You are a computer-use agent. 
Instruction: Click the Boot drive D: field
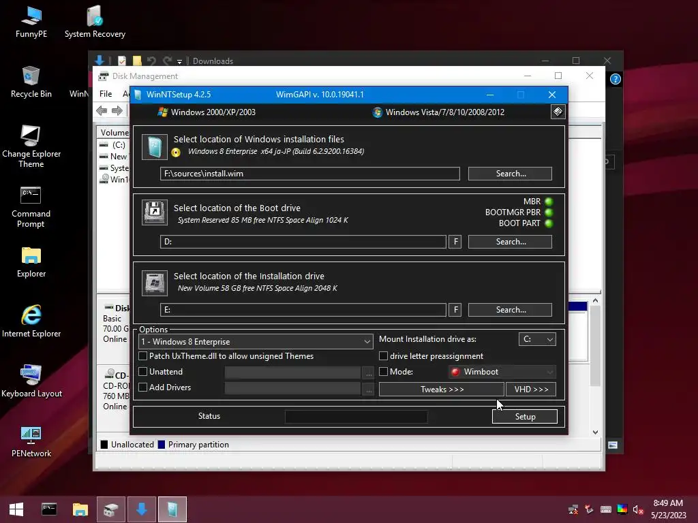[x=303, y=242]
